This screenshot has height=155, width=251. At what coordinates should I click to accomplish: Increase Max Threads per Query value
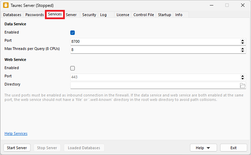click(x=242, y=49)
